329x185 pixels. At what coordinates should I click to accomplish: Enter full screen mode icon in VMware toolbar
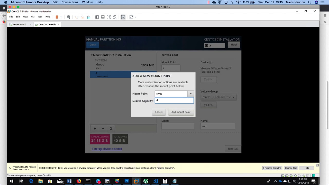click(x=109, y=17)
